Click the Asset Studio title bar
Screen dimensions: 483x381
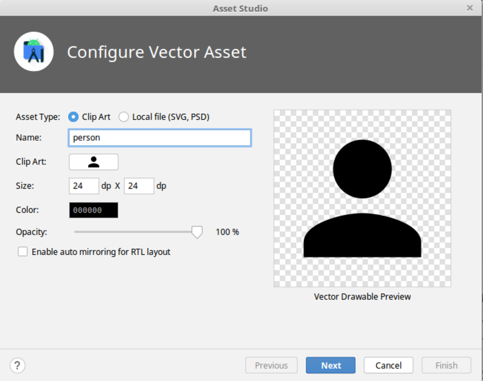coord(240,8)
